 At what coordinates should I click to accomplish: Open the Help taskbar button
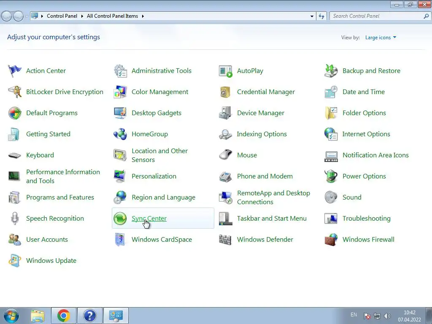click(90, 316)
